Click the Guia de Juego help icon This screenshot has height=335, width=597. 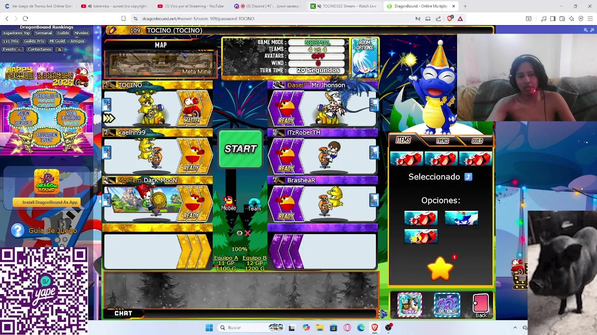[x=18, y=230]
